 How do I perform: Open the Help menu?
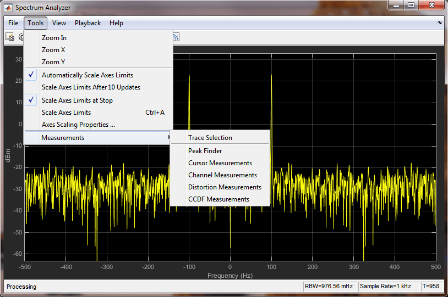pos(116,23)
